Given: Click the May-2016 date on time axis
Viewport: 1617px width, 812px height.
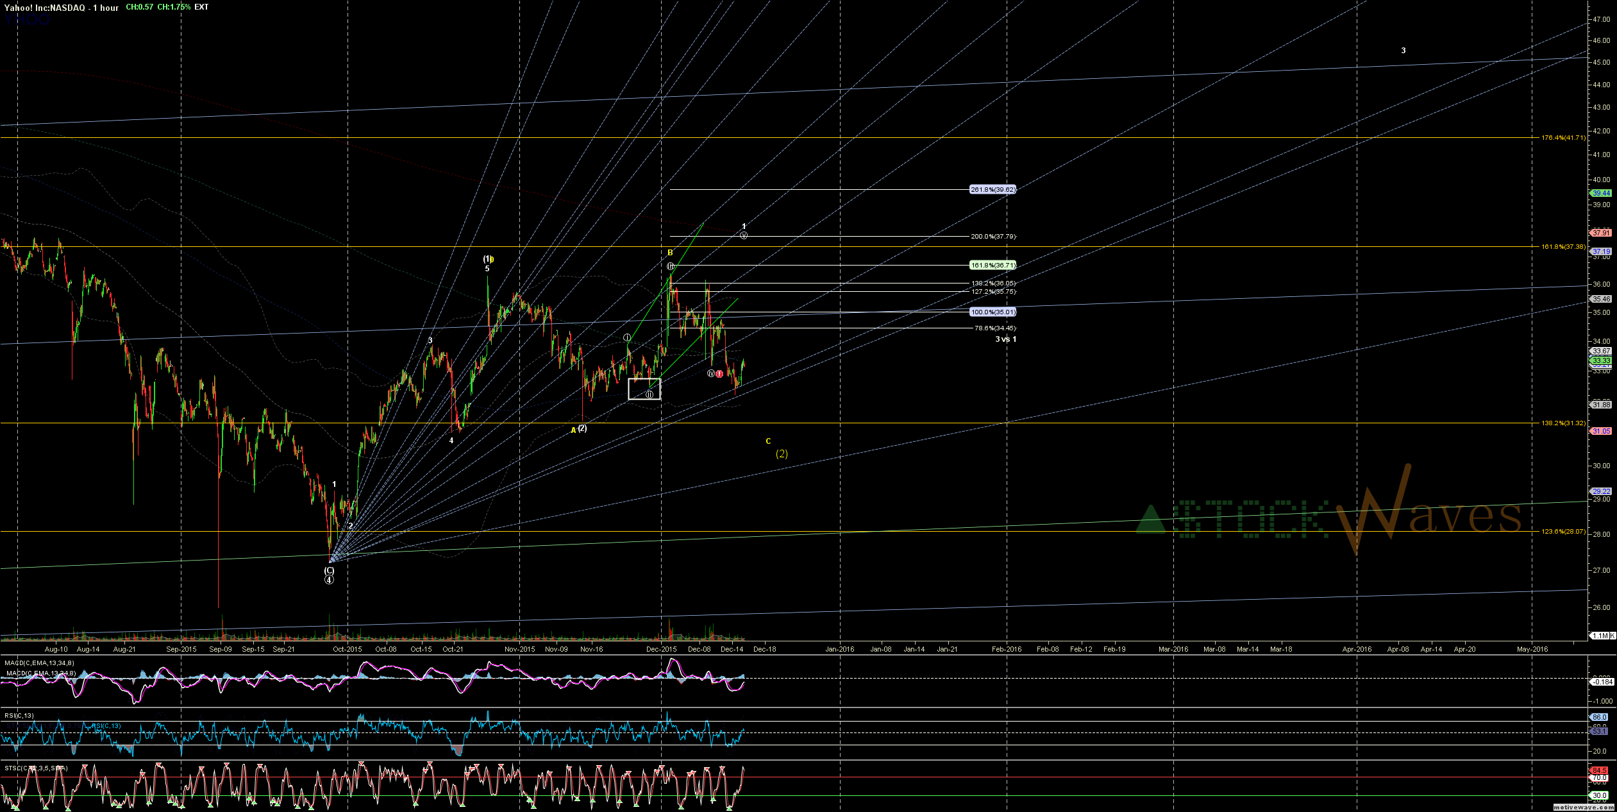Looking at the screenshot, I should pyautogui.click(x=1532, y=649).
